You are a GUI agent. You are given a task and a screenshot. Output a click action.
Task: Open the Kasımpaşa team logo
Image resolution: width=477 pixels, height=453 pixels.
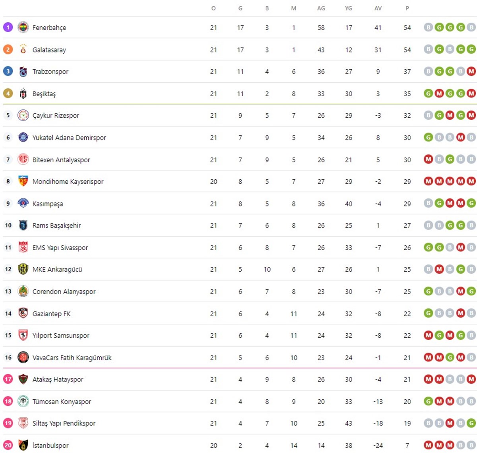pos(23,203)
